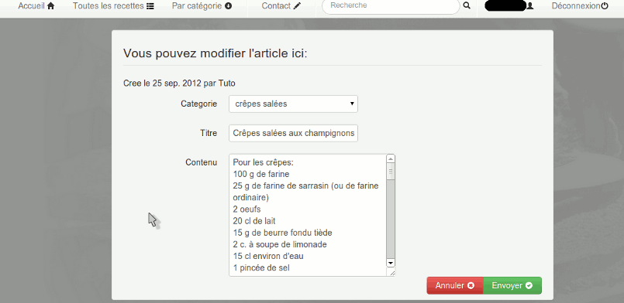The height and width of the screenshot is (303, 624).
Task: Click the down-arrow icon beside Par catégorie
Action: (229, 6)
